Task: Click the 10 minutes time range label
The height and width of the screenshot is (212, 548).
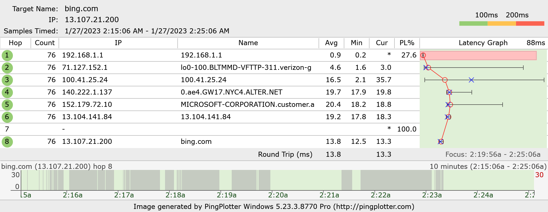Action: 488,166
